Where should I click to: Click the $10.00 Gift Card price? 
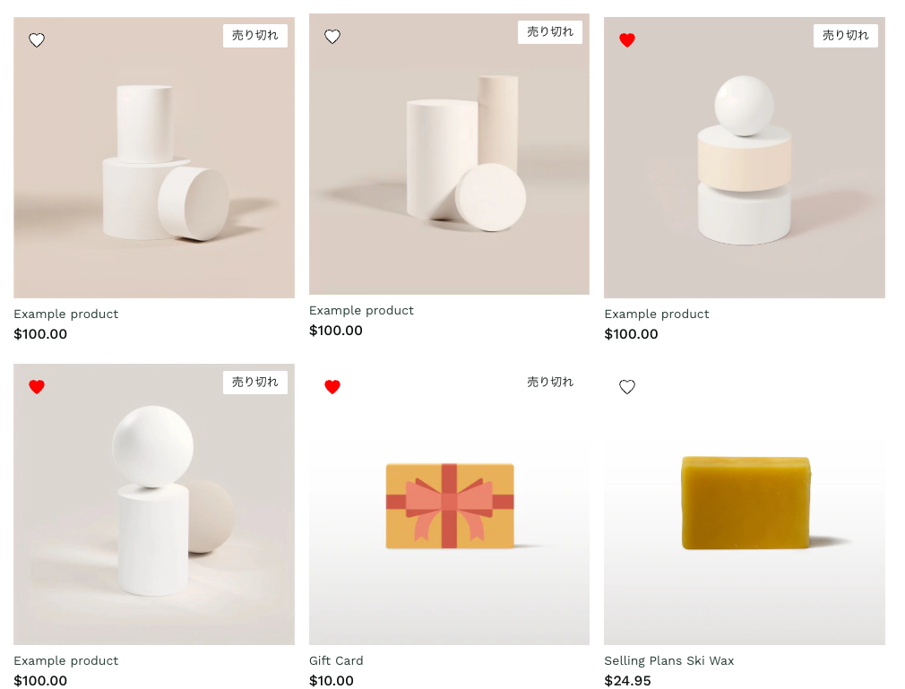(332, 681)
